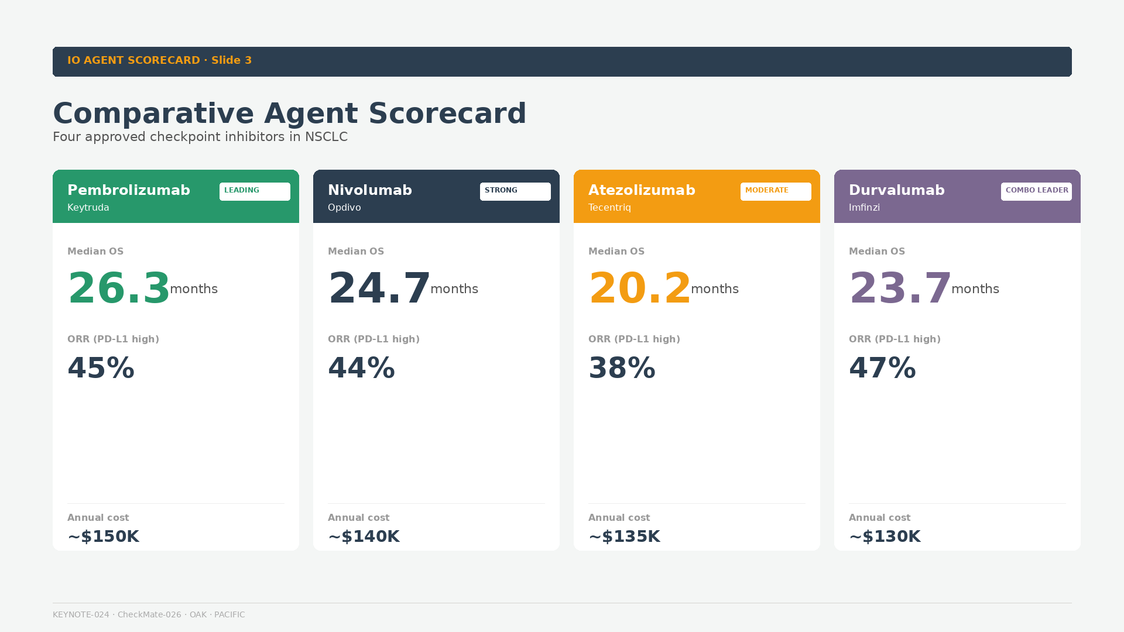Click the LEADING badge on Pembrolizumab card
1124x632 pixels.
255,191
